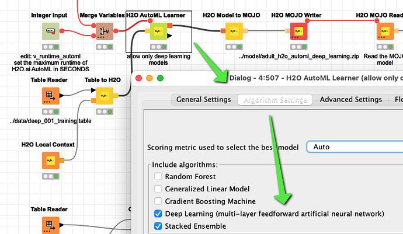This screenshot has width=403, height=234.
Task: Click status lights under H2O MOJO Reader
Action: [x=385, y=47]
